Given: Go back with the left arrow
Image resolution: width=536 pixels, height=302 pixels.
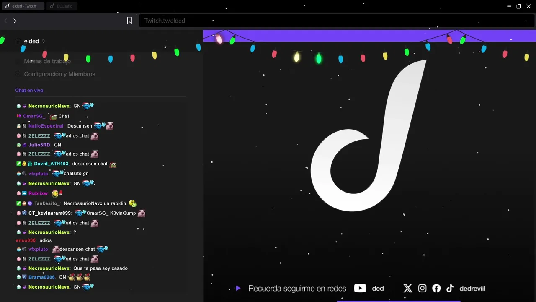Looking at the screenshot, I should click(6, 21).
